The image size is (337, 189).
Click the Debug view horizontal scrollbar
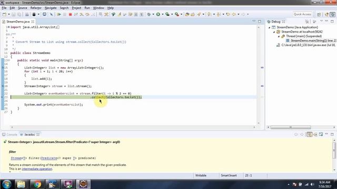[291, 127]
